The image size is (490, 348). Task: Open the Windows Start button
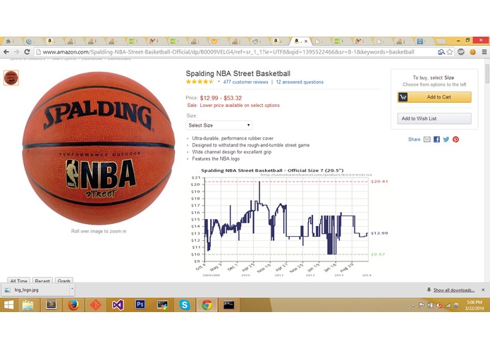coord(8,305)
